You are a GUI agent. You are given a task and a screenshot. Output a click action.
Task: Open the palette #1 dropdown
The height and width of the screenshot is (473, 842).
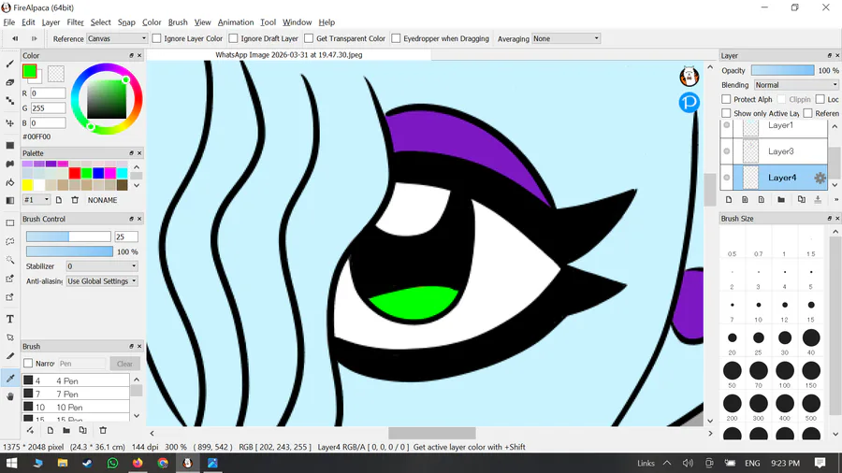click(36, 200)
